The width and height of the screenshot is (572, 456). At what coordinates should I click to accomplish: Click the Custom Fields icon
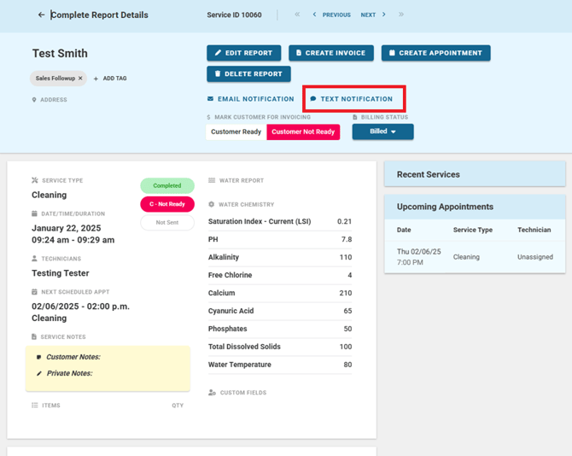[x=212, y=393]
